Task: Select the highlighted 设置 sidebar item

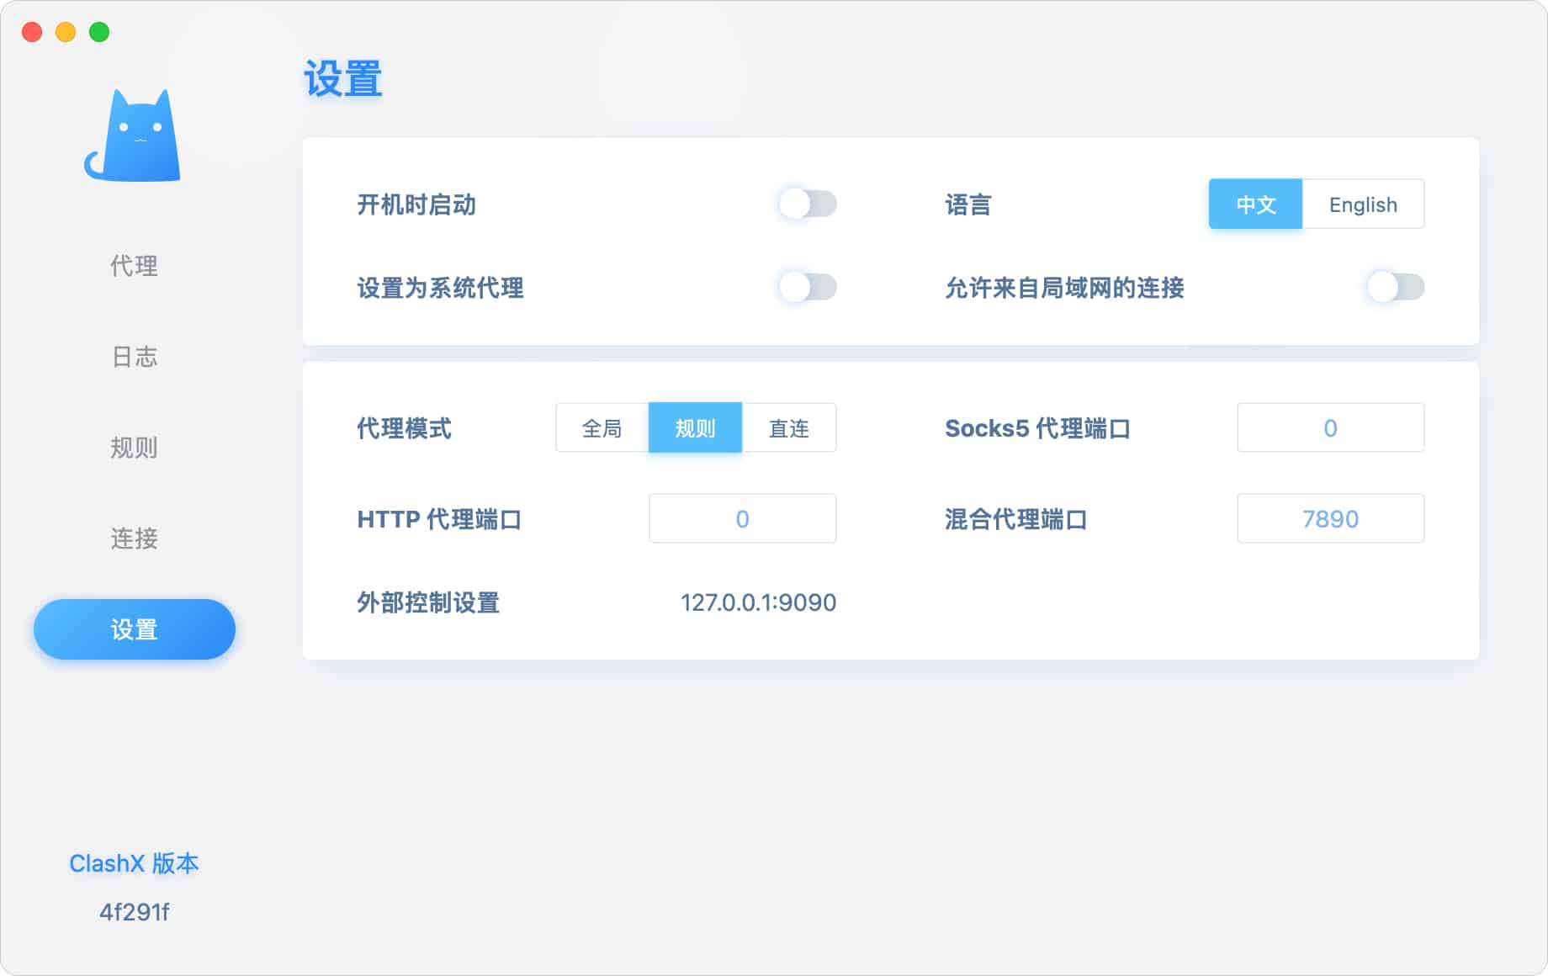Action: tap(134, 629)
